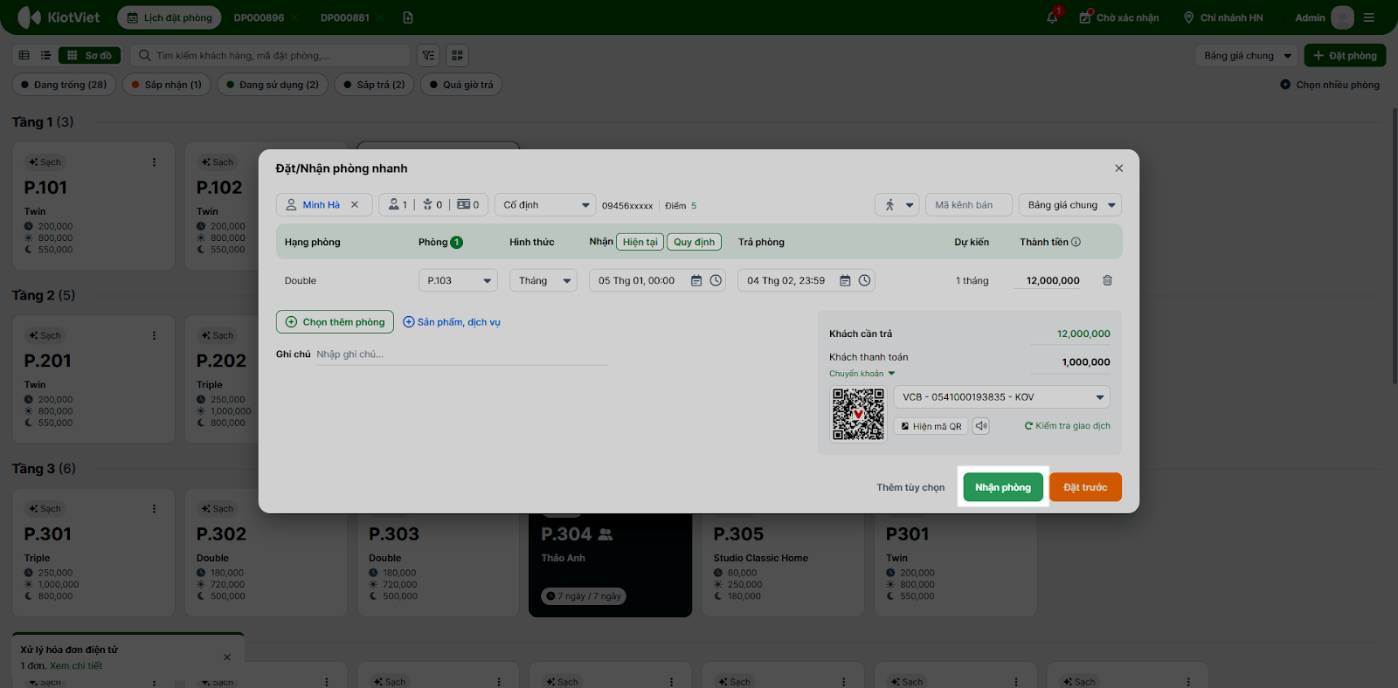The width and height of the screenshot is (1398, 688).
Task: Click Chọn thêm phòng button
Action: (335, 322)
